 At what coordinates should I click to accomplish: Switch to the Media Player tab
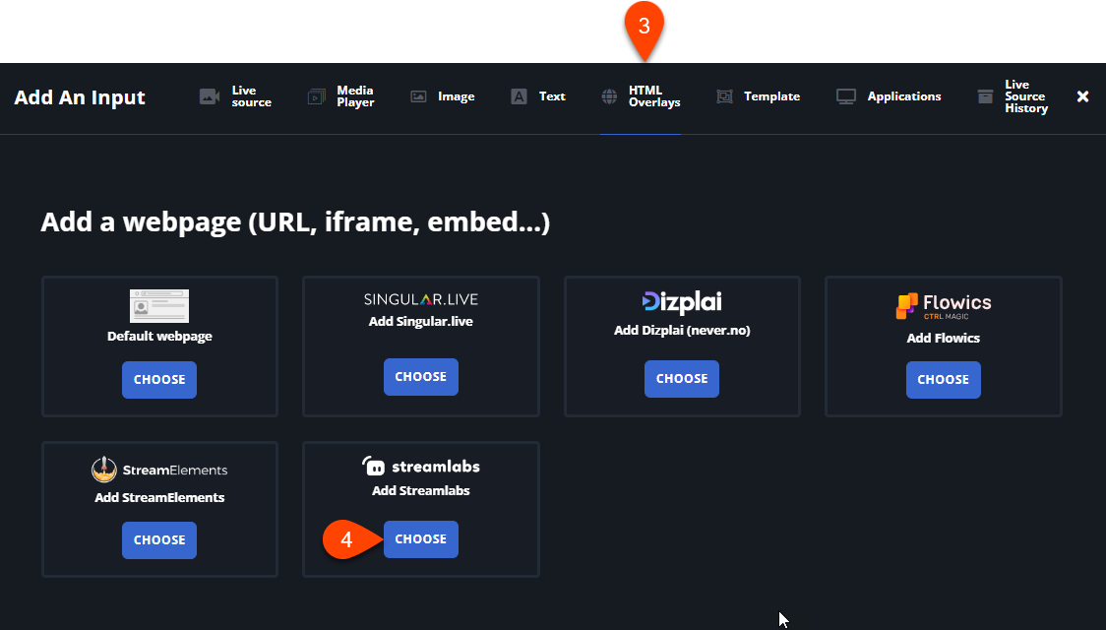341,96
